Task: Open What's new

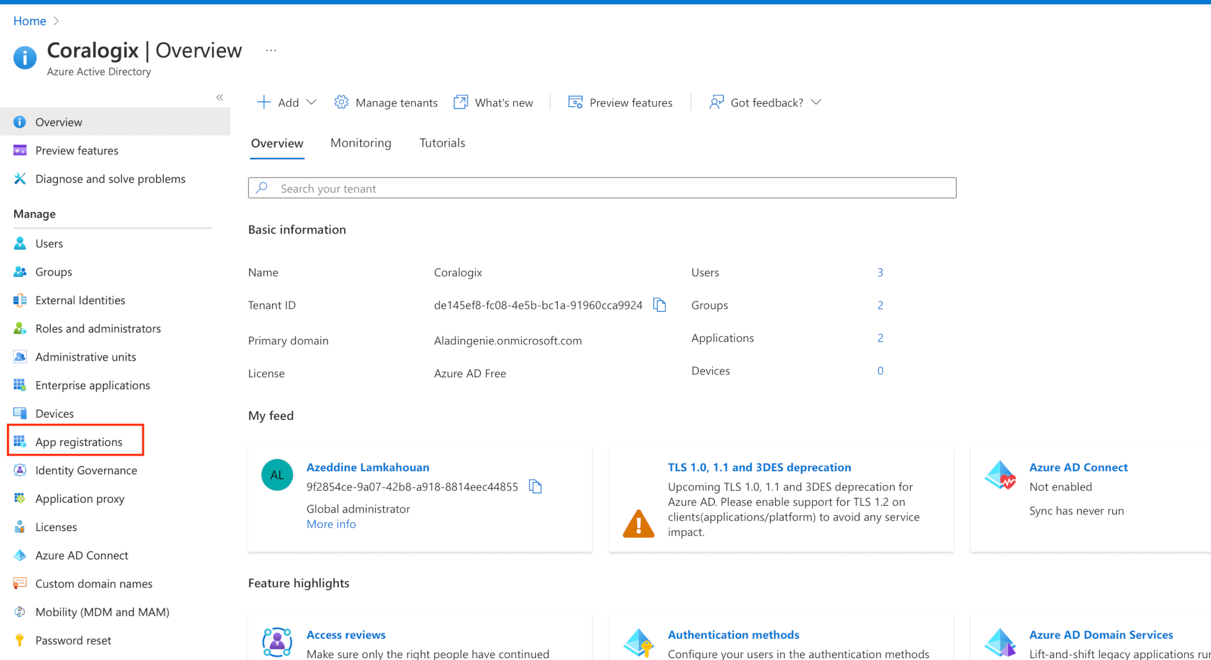Action: [x=493, y=102]
